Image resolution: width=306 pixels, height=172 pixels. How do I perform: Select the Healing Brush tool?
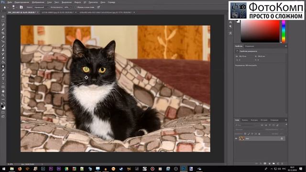click(x=3, y=42)
